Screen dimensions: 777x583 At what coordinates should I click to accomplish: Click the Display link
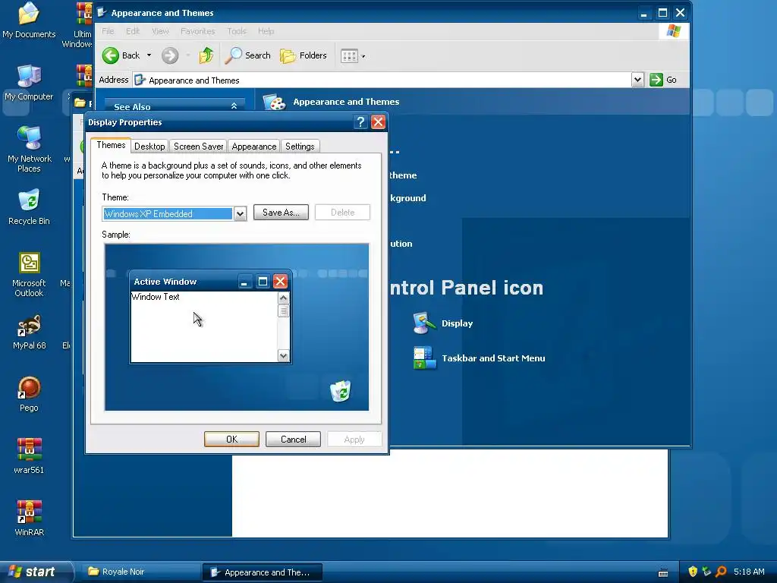457,323
